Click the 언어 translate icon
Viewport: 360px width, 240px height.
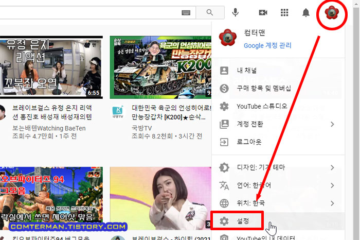pyautogui.click(x=224, y=185)
